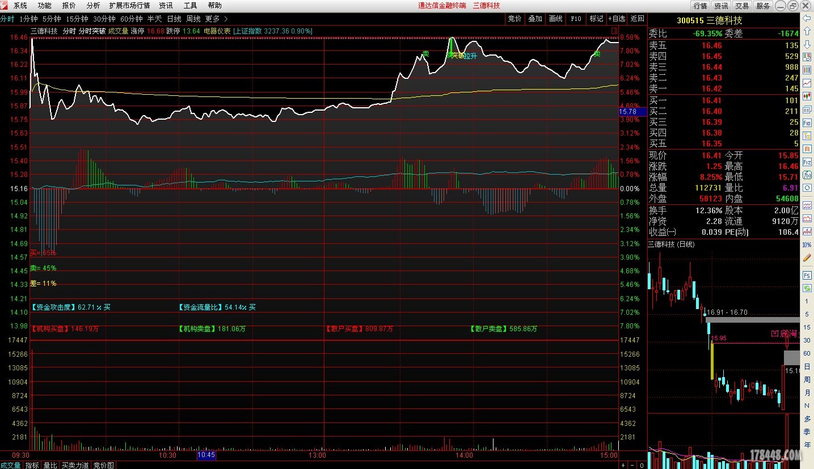Click the +自选 add favorite button
The image size is (814, 469).
coord(617,19)
